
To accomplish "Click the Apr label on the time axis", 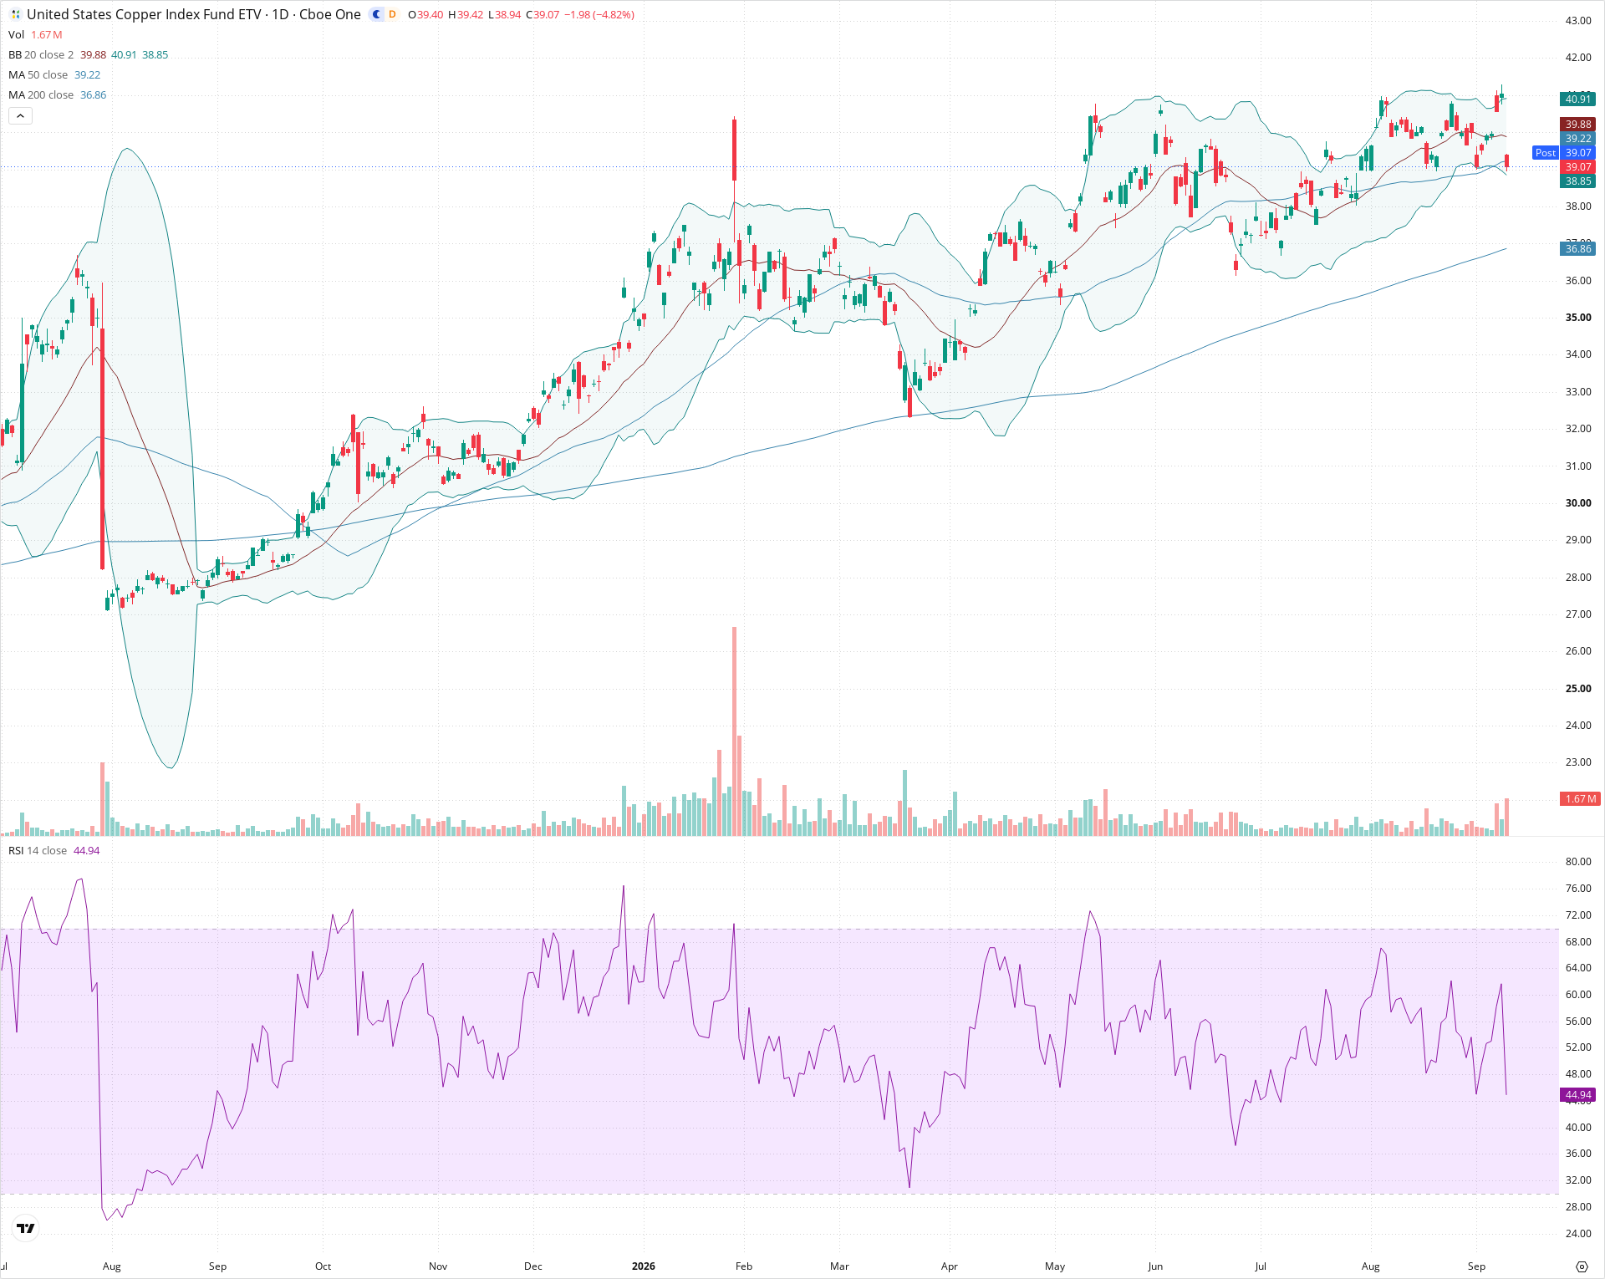I will click(x=949, y=1266).
